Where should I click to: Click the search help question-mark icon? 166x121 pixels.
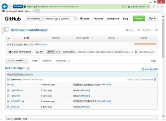pos(76,18)
